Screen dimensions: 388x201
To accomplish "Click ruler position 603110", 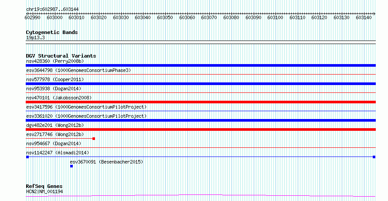I will click(x=297, y=17).
